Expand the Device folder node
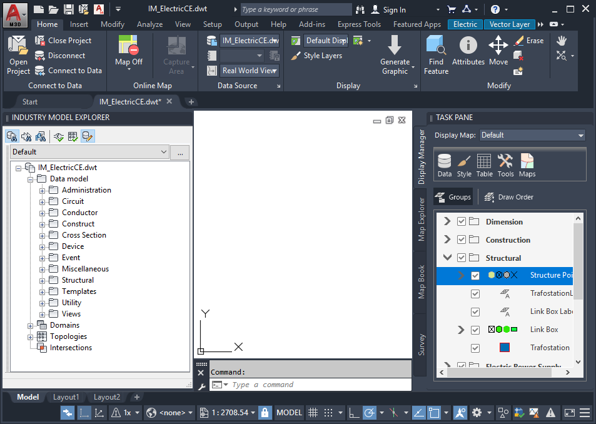The height and width of the screenshot is (424, 596). click(x=42, y=247)
